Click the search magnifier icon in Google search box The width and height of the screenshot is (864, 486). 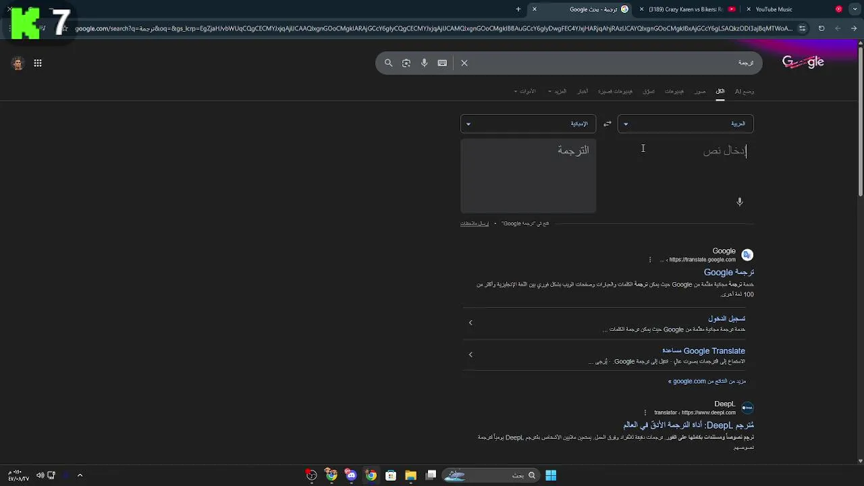[x=389, y=63]
